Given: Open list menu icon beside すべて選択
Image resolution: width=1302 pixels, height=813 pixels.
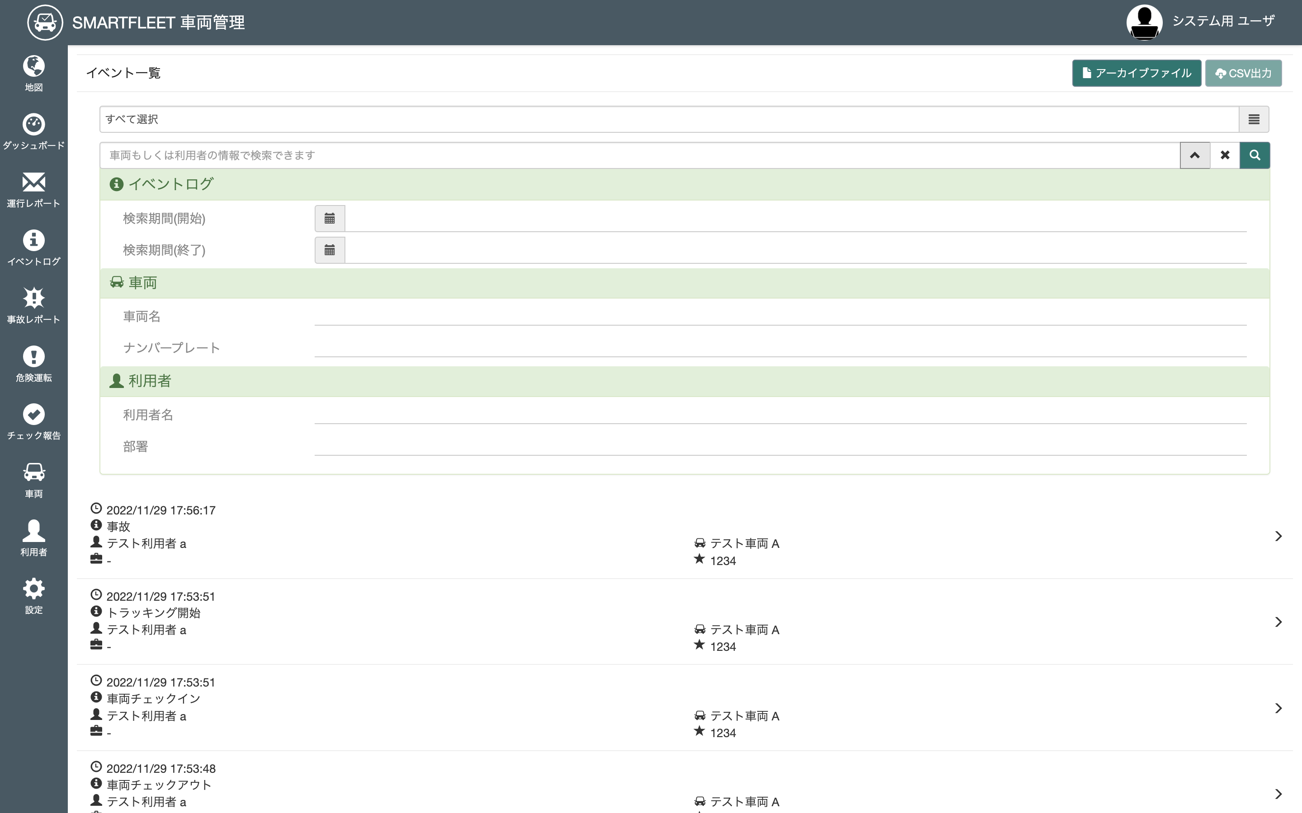Looking at the screenshot, I should pos(1254,119).
